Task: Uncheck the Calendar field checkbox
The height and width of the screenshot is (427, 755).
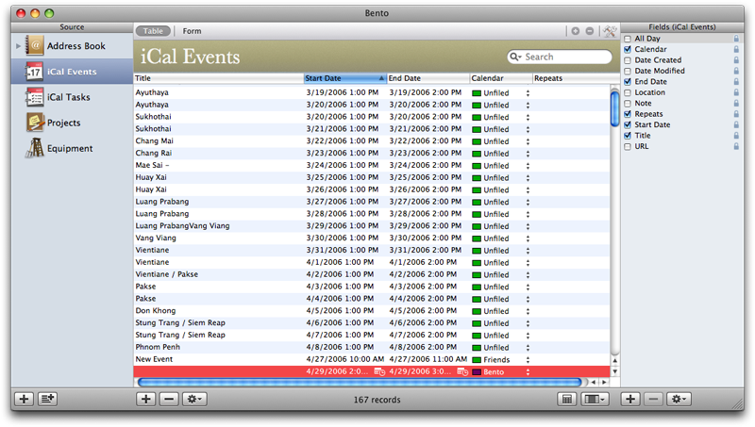Action: pyautogui.click(x=628, y=49)
